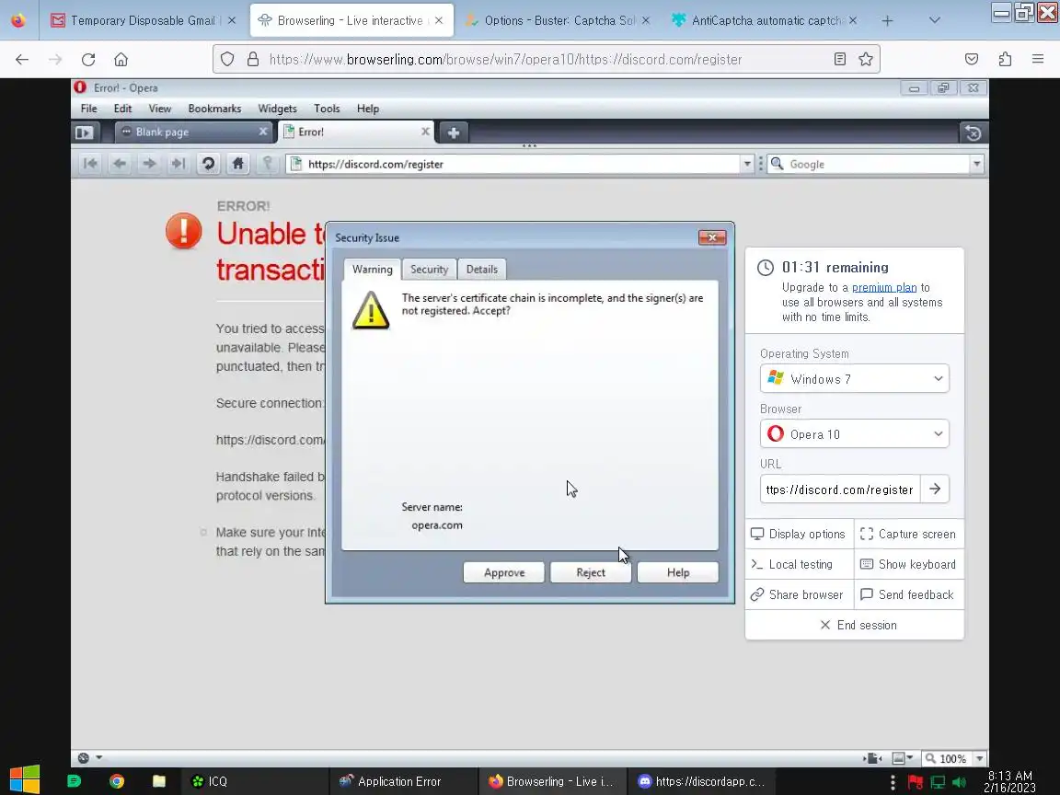The width and height of the screenshot is (1060, 795).
Task: Click the Opera address field
Action: coord(515,165)
